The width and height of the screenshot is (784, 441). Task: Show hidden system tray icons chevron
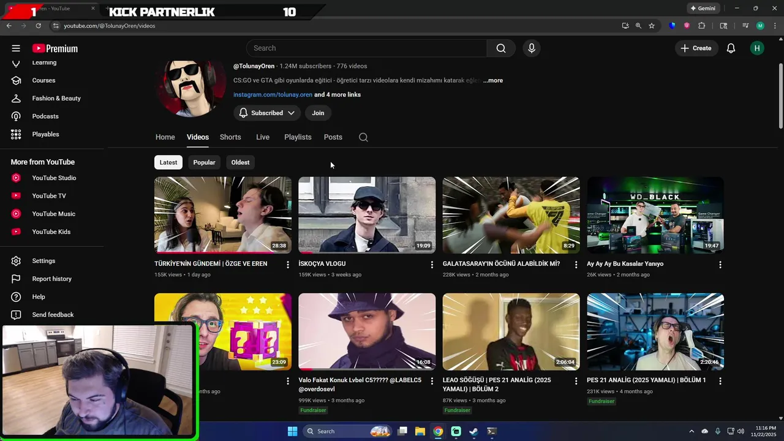[x=692, y=431]
